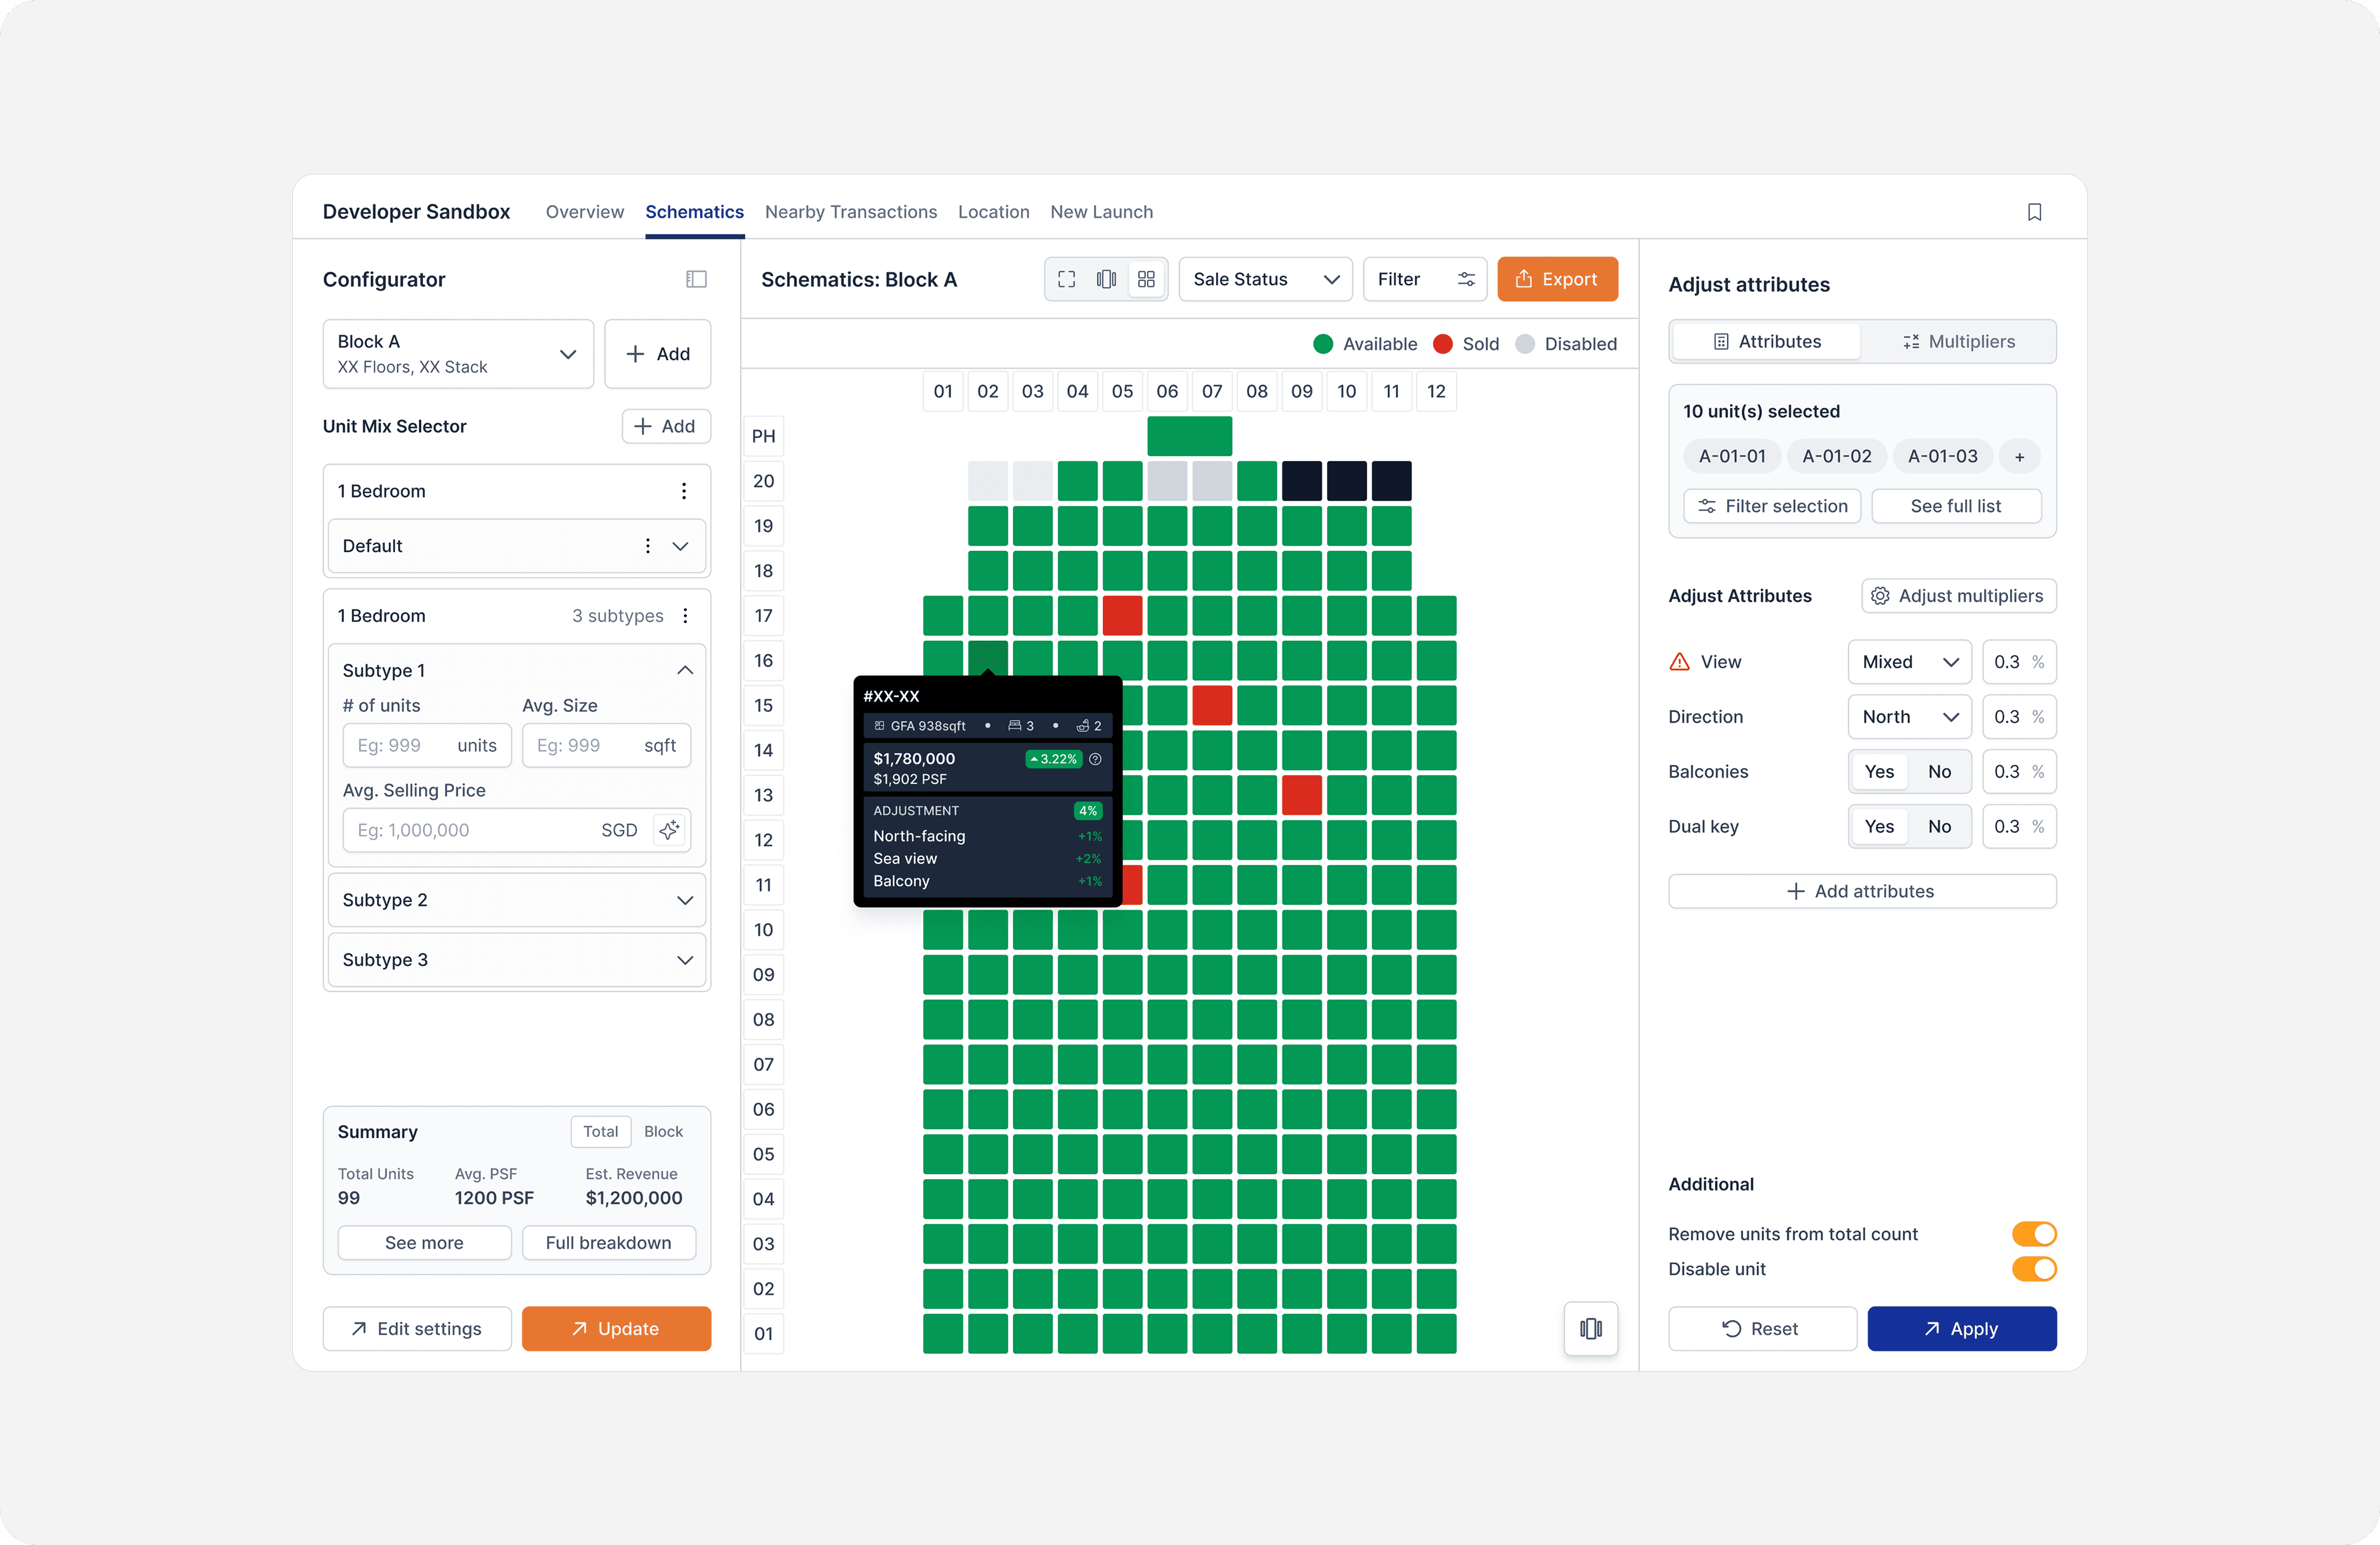Click info icon beside 3.22% badge
Screen dimensions: 2380x1545
[1095, 759]
